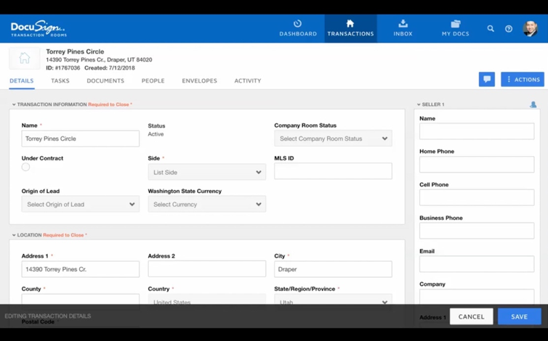The width and height of the screenshot is (548, 341).
Task: Toggle the Under Contract radio button
Action: (x=25, y=167)
